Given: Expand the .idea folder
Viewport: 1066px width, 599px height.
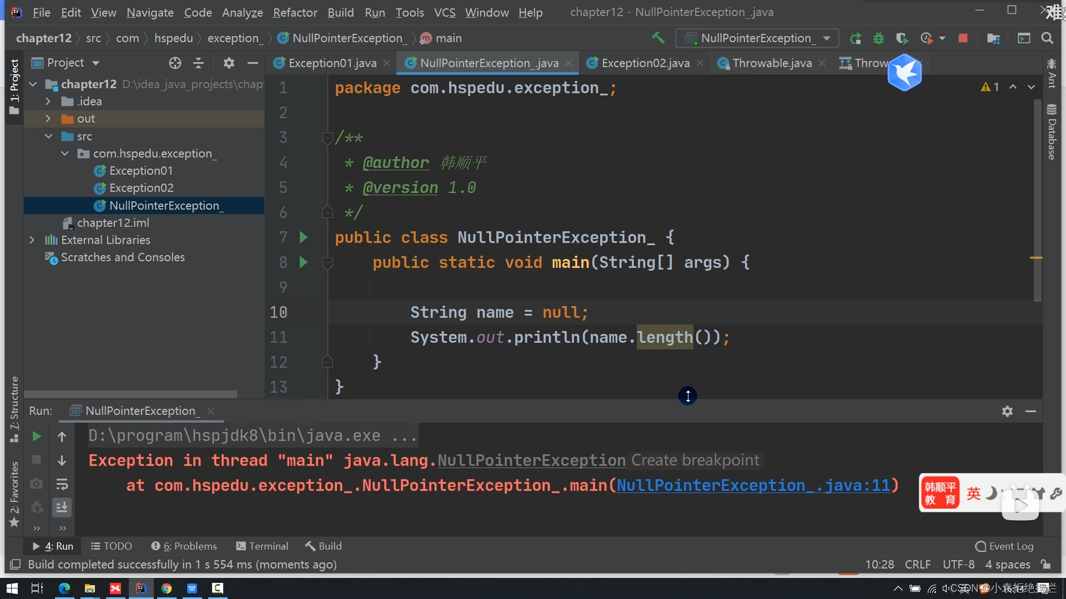Looking at the screenshot, I should tap(48, 101).
